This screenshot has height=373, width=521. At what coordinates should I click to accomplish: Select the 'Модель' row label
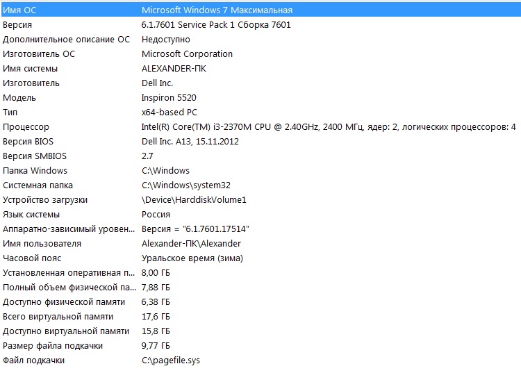coord(19,98)
